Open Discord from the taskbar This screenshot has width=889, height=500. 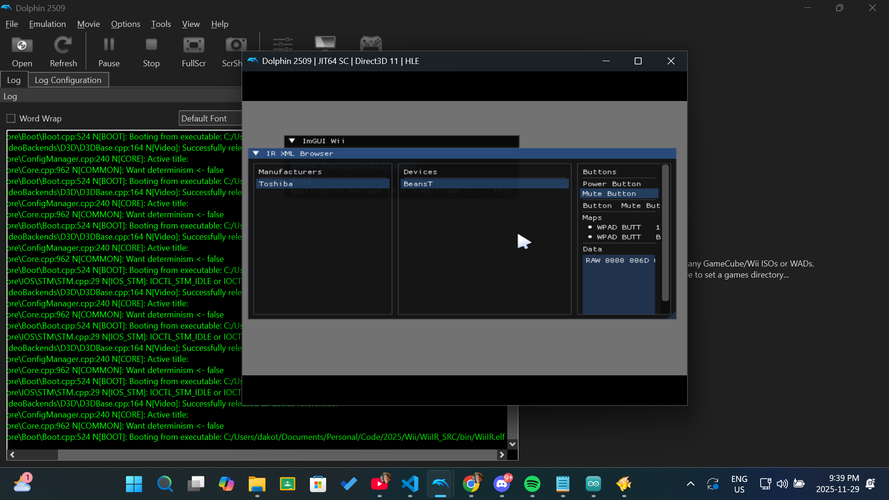tap(502, 484)
